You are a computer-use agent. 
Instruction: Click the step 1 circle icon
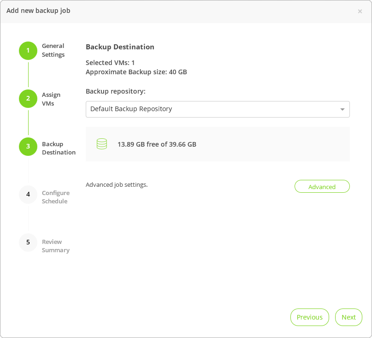pos(28,51)
